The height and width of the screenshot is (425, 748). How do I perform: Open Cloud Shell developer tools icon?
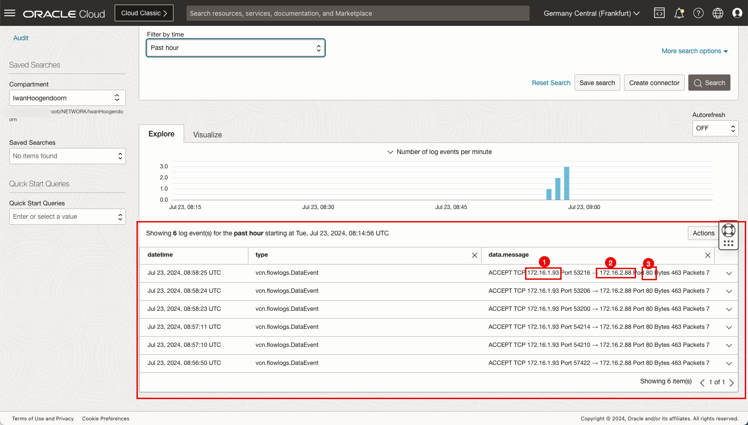(x=659, y=13)
